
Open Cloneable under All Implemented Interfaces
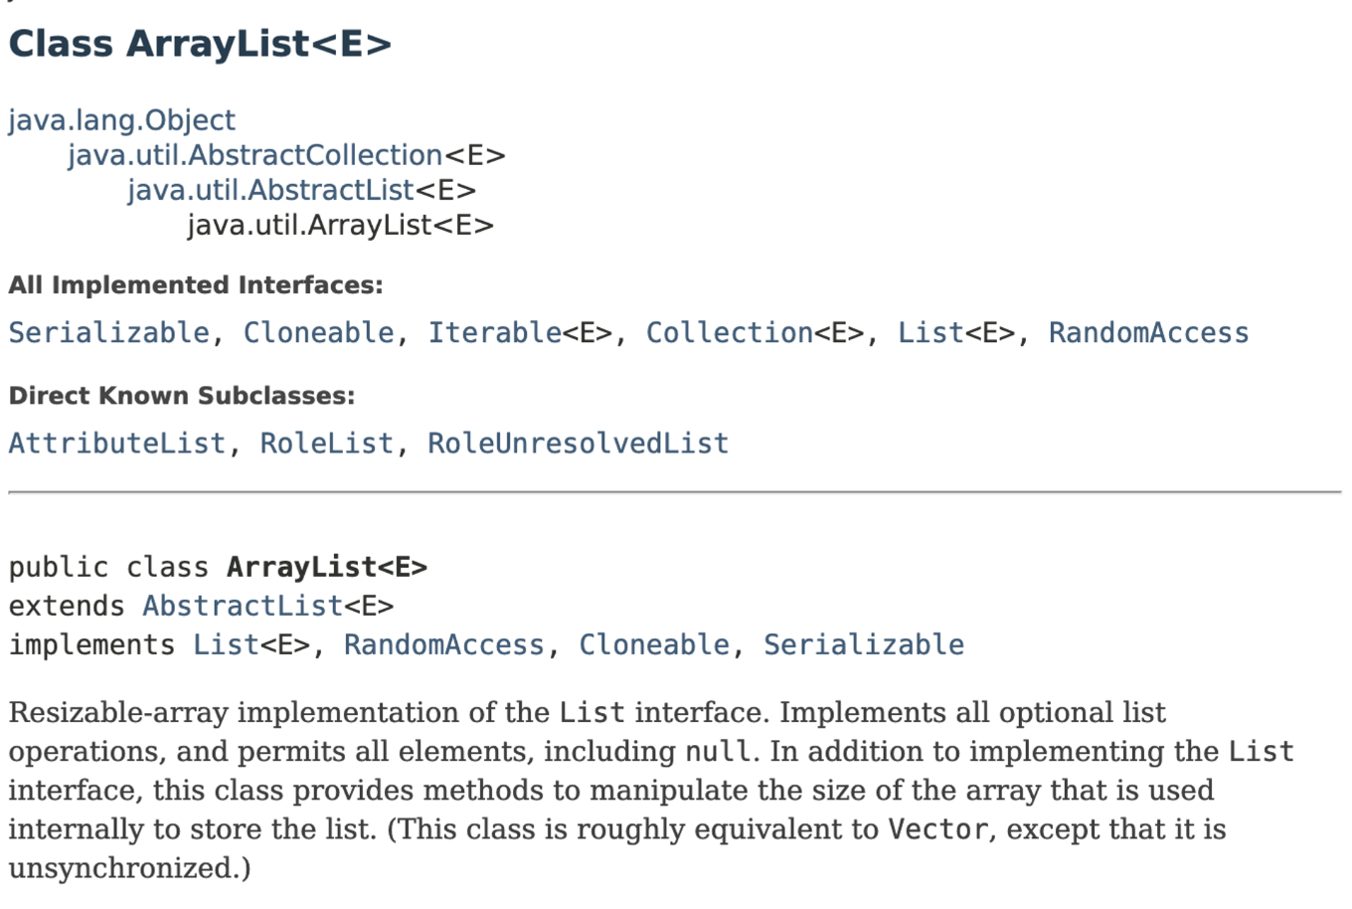coord(319,332)
